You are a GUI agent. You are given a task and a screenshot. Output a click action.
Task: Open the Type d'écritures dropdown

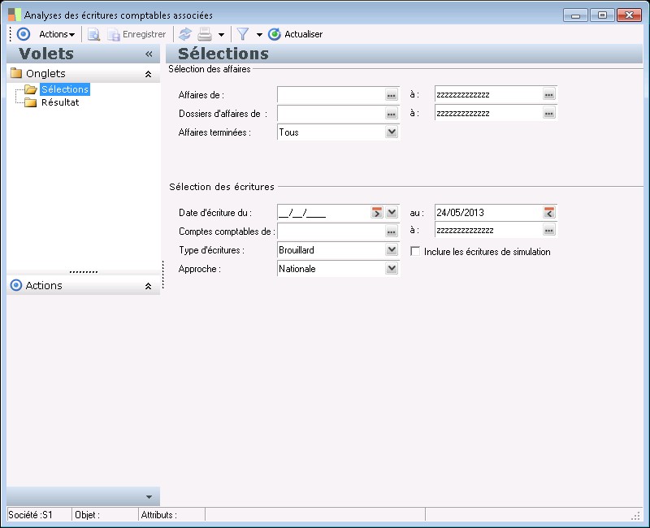pos(392,250)
